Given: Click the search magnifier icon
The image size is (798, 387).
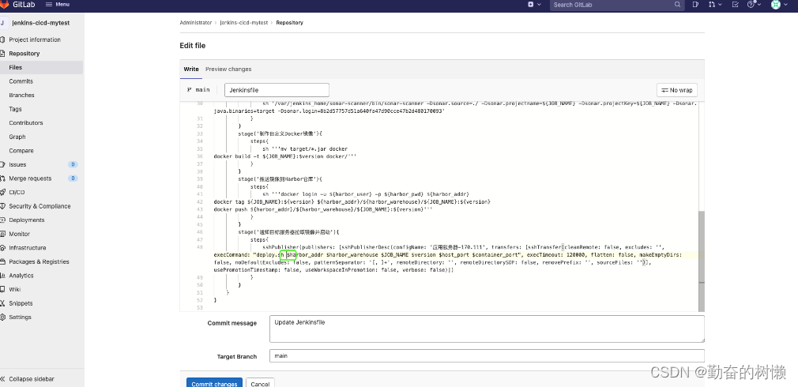Looking at the screenshot, I should tap(677, 5).
